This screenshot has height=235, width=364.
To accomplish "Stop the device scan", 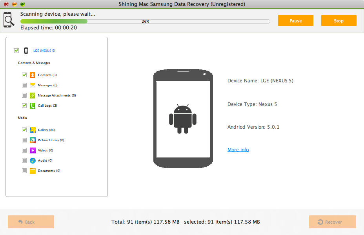I will (339, 21).
